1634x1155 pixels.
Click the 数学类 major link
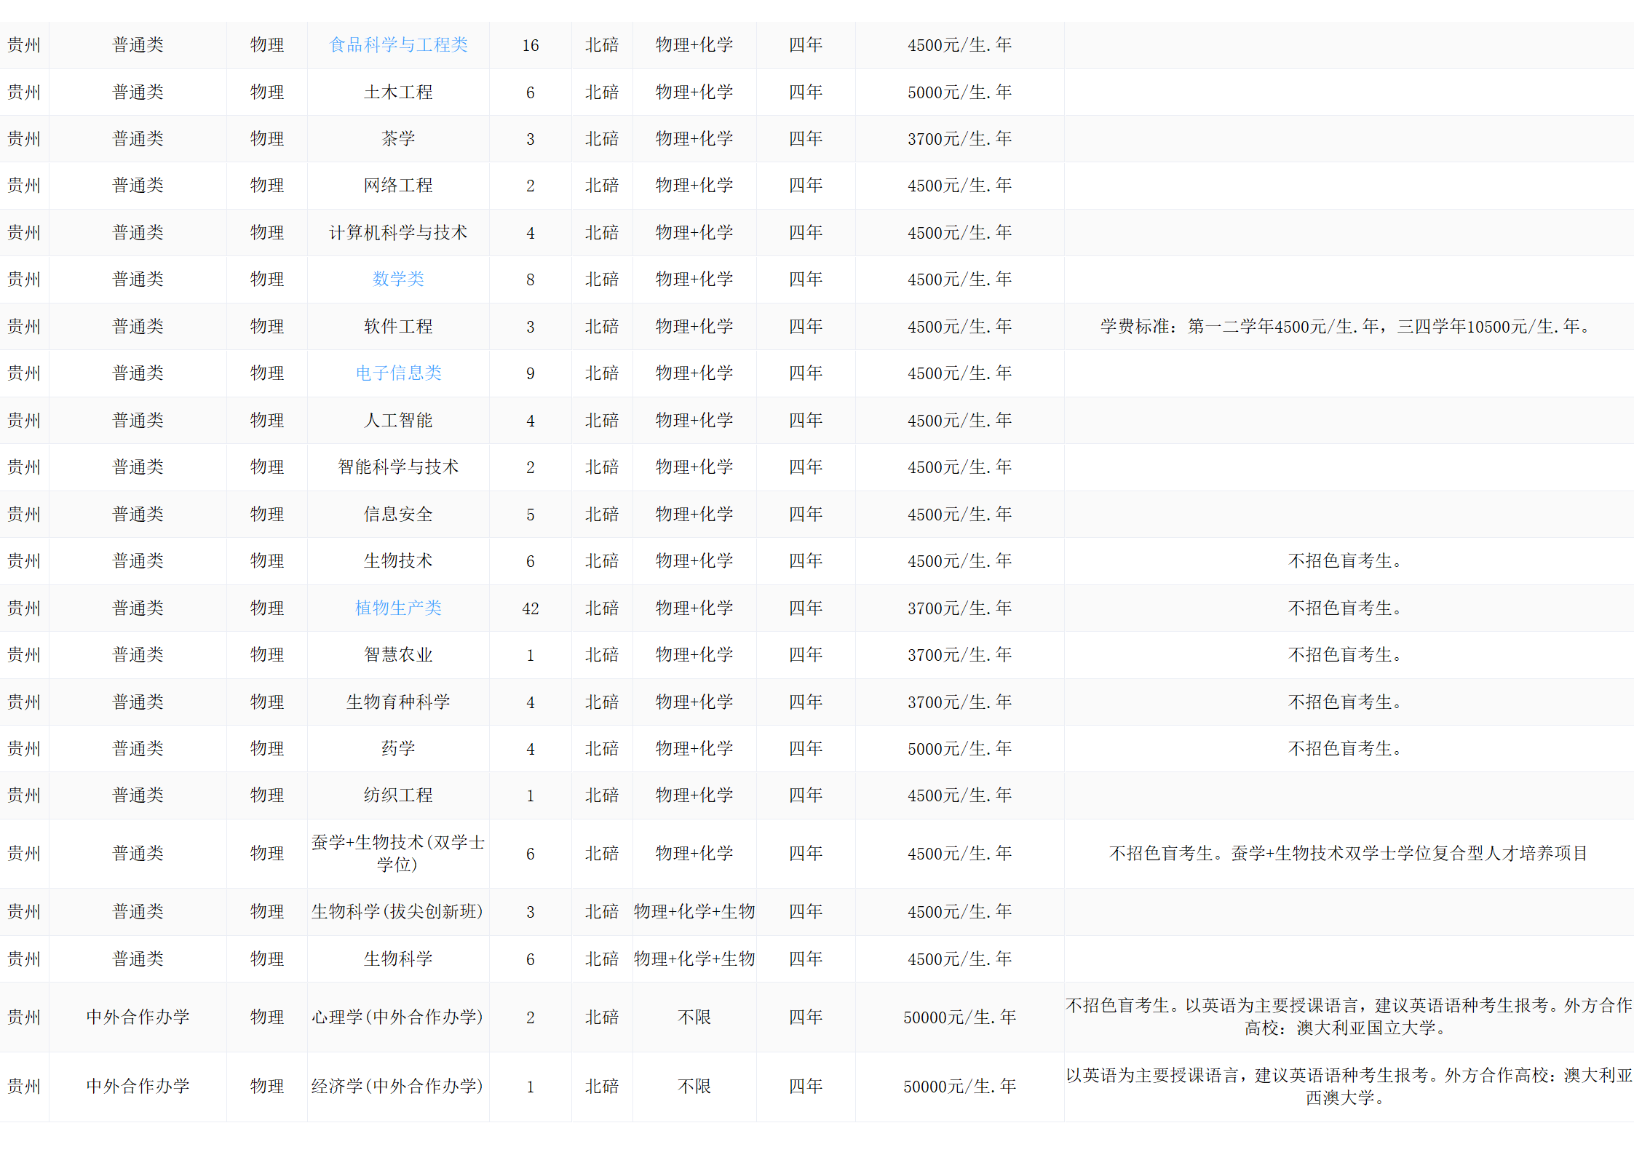pyautogui.click(x=398, y=279)
